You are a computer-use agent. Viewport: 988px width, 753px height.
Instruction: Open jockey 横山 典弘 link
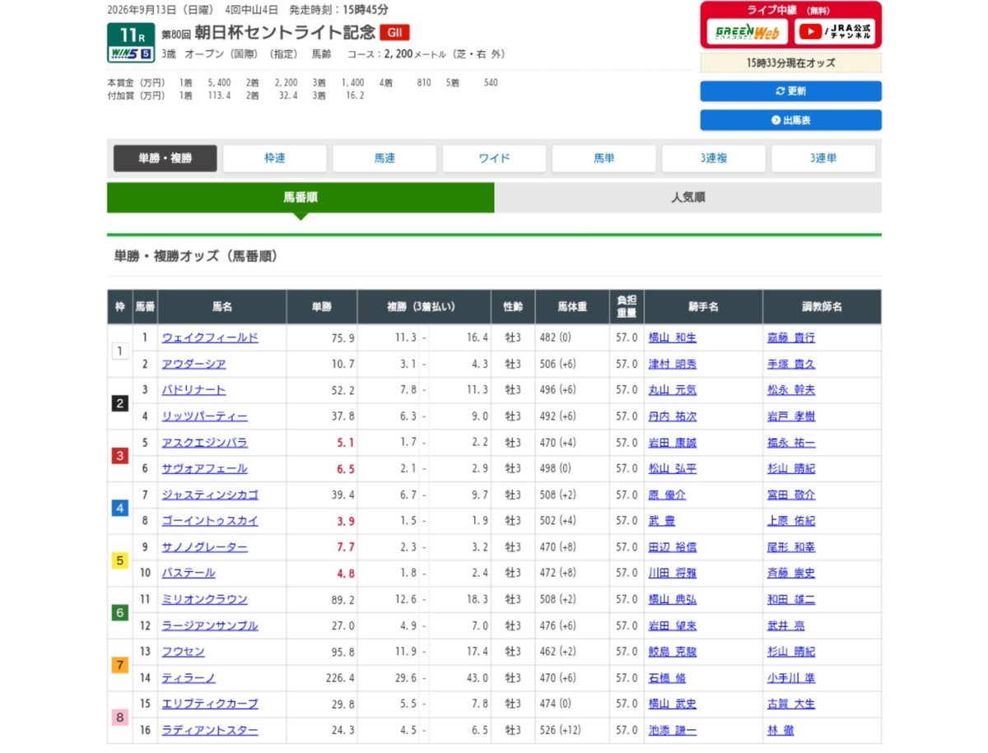pos(673,599)
